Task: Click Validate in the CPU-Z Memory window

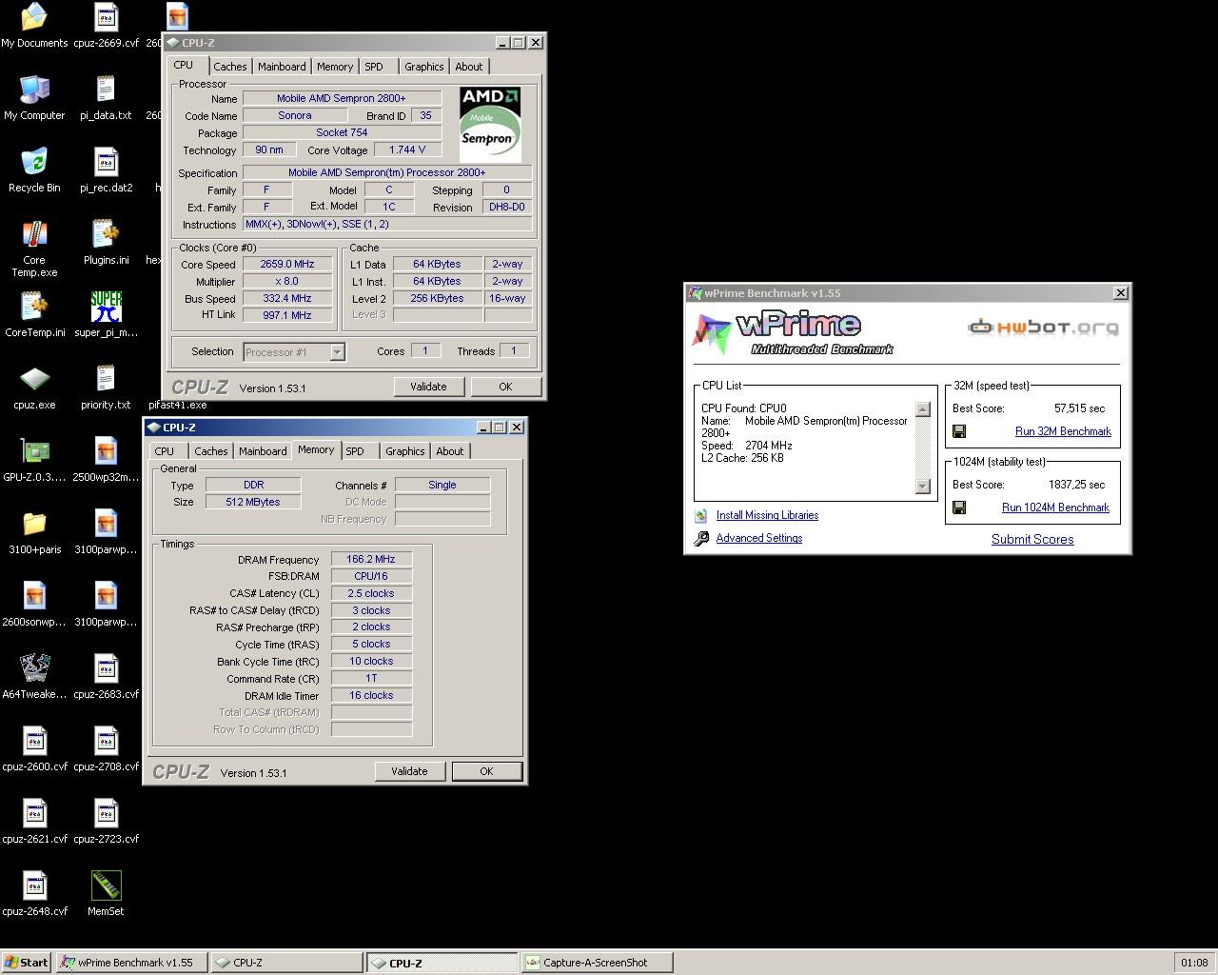Action: pyautogui.click(x=409, y=771)
